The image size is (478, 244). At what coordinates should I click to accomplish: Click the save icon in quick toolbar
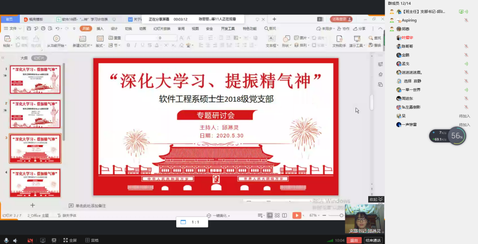click(29, 28)
